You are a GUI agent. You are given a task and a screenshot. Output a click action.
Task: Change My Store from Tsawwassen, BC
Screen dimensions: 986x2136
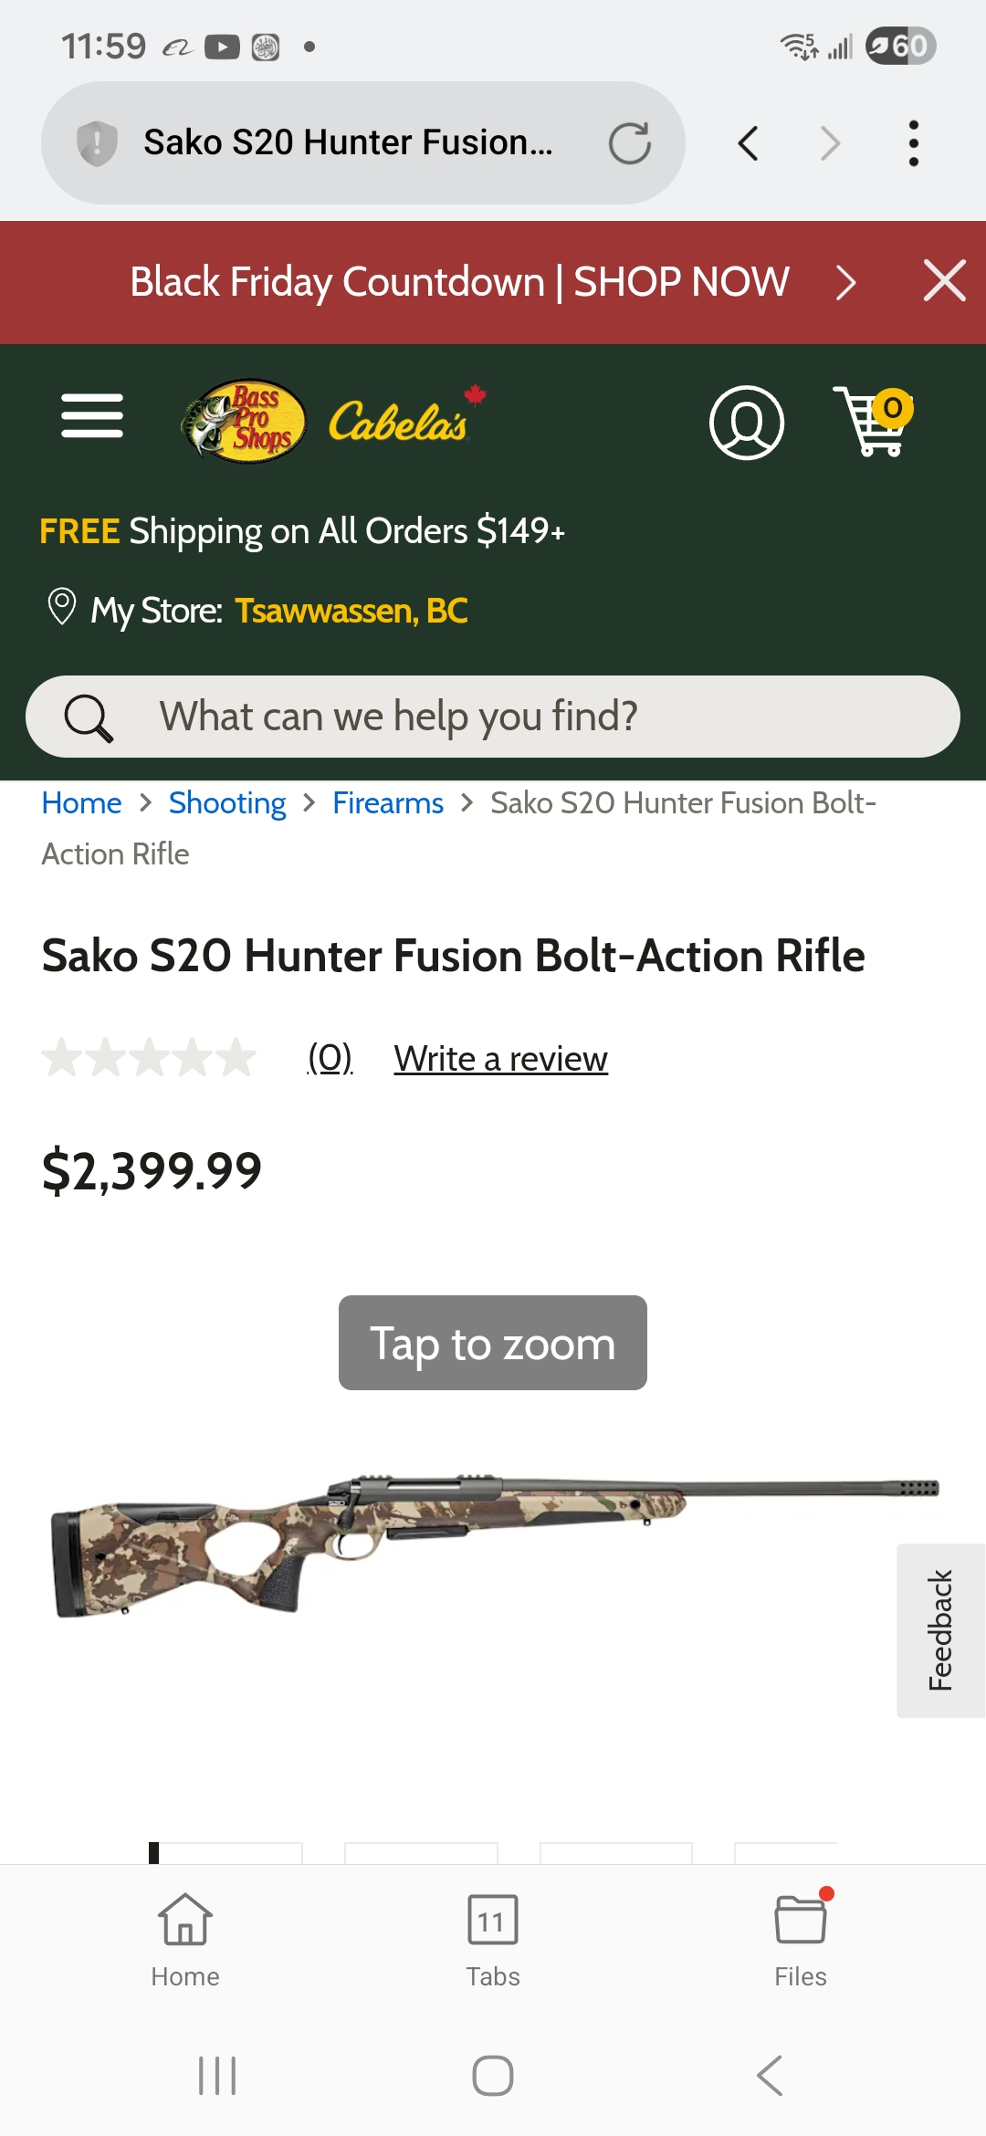click(351, 611)
